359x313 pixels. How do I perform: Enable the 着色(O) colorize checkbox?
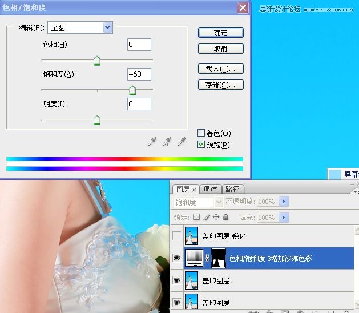(201, 133)
